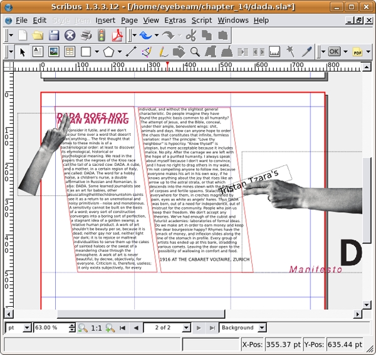This screenshot has width=376, height=355.
Task: Open the Extras menu
Action: pyautogui.click(x=175, y=20)
